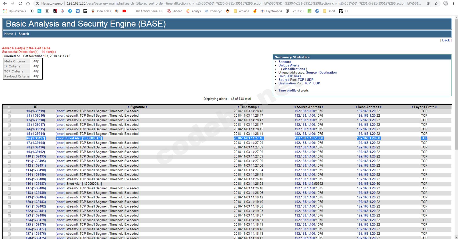Open the PenTestIT bookmark
The height and width of the screenshot is (239, 458).
pyautogui.click(x=295, y=11)
